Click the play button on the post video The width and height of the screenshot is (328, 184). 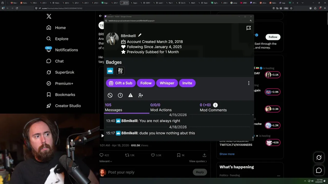coord(102,136)
